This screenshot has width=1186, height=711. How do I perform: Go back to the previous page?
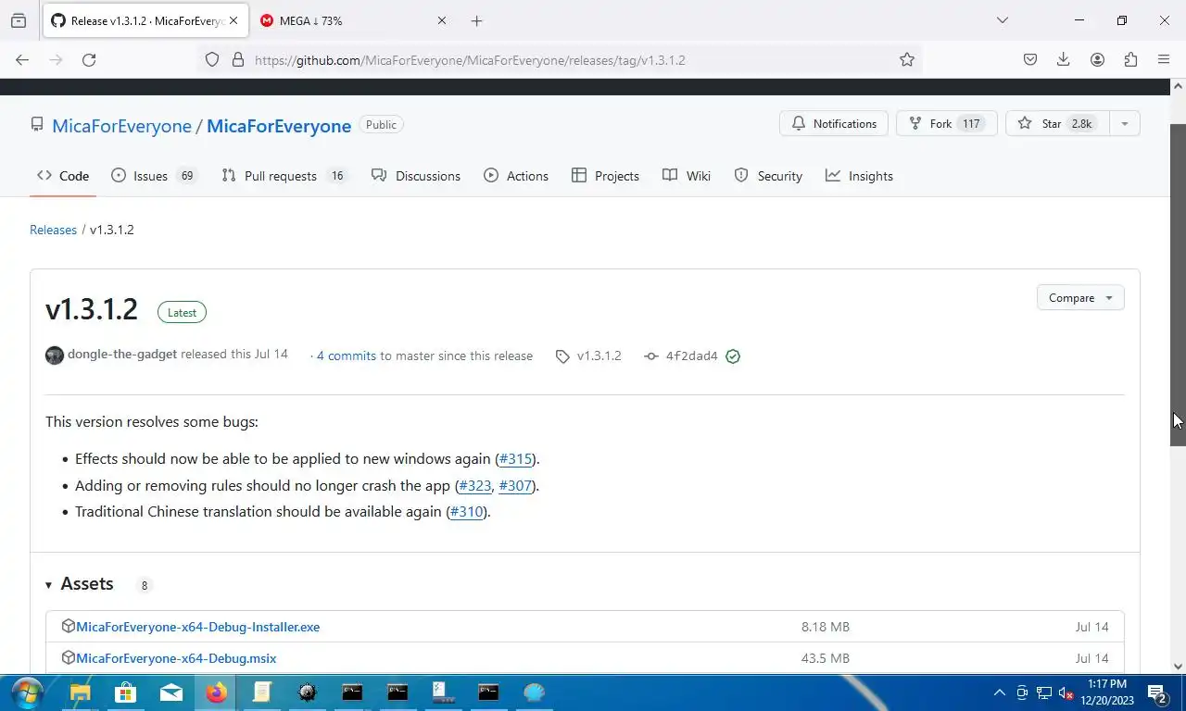(x=22, y=59)
